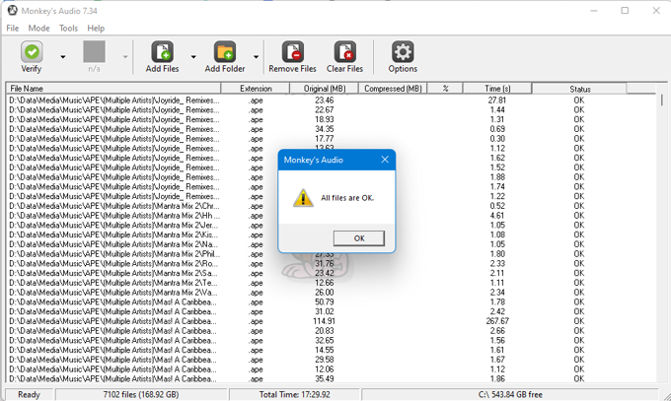This screenshot has height=401, width=671.
Task: Open the Options gear icon
Action: tap(403, 52)
